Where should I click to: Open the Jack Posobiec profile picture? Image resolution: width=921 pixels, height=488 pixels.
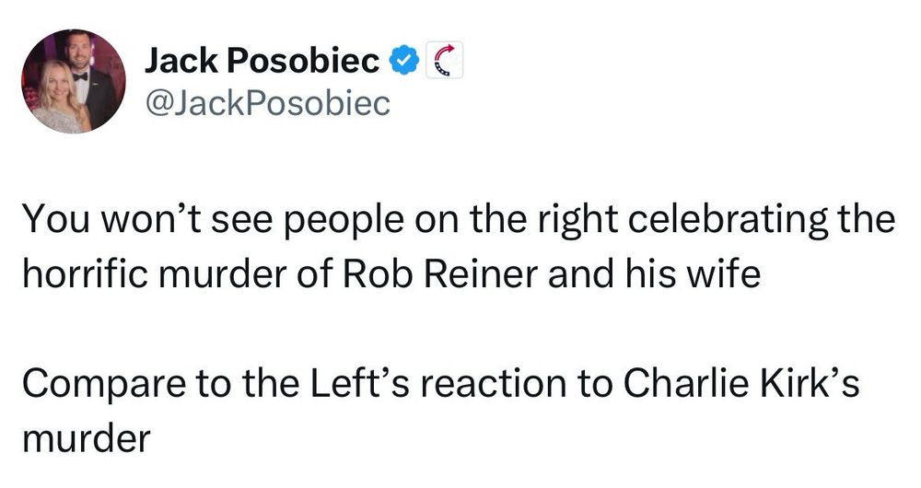(72, 81)
